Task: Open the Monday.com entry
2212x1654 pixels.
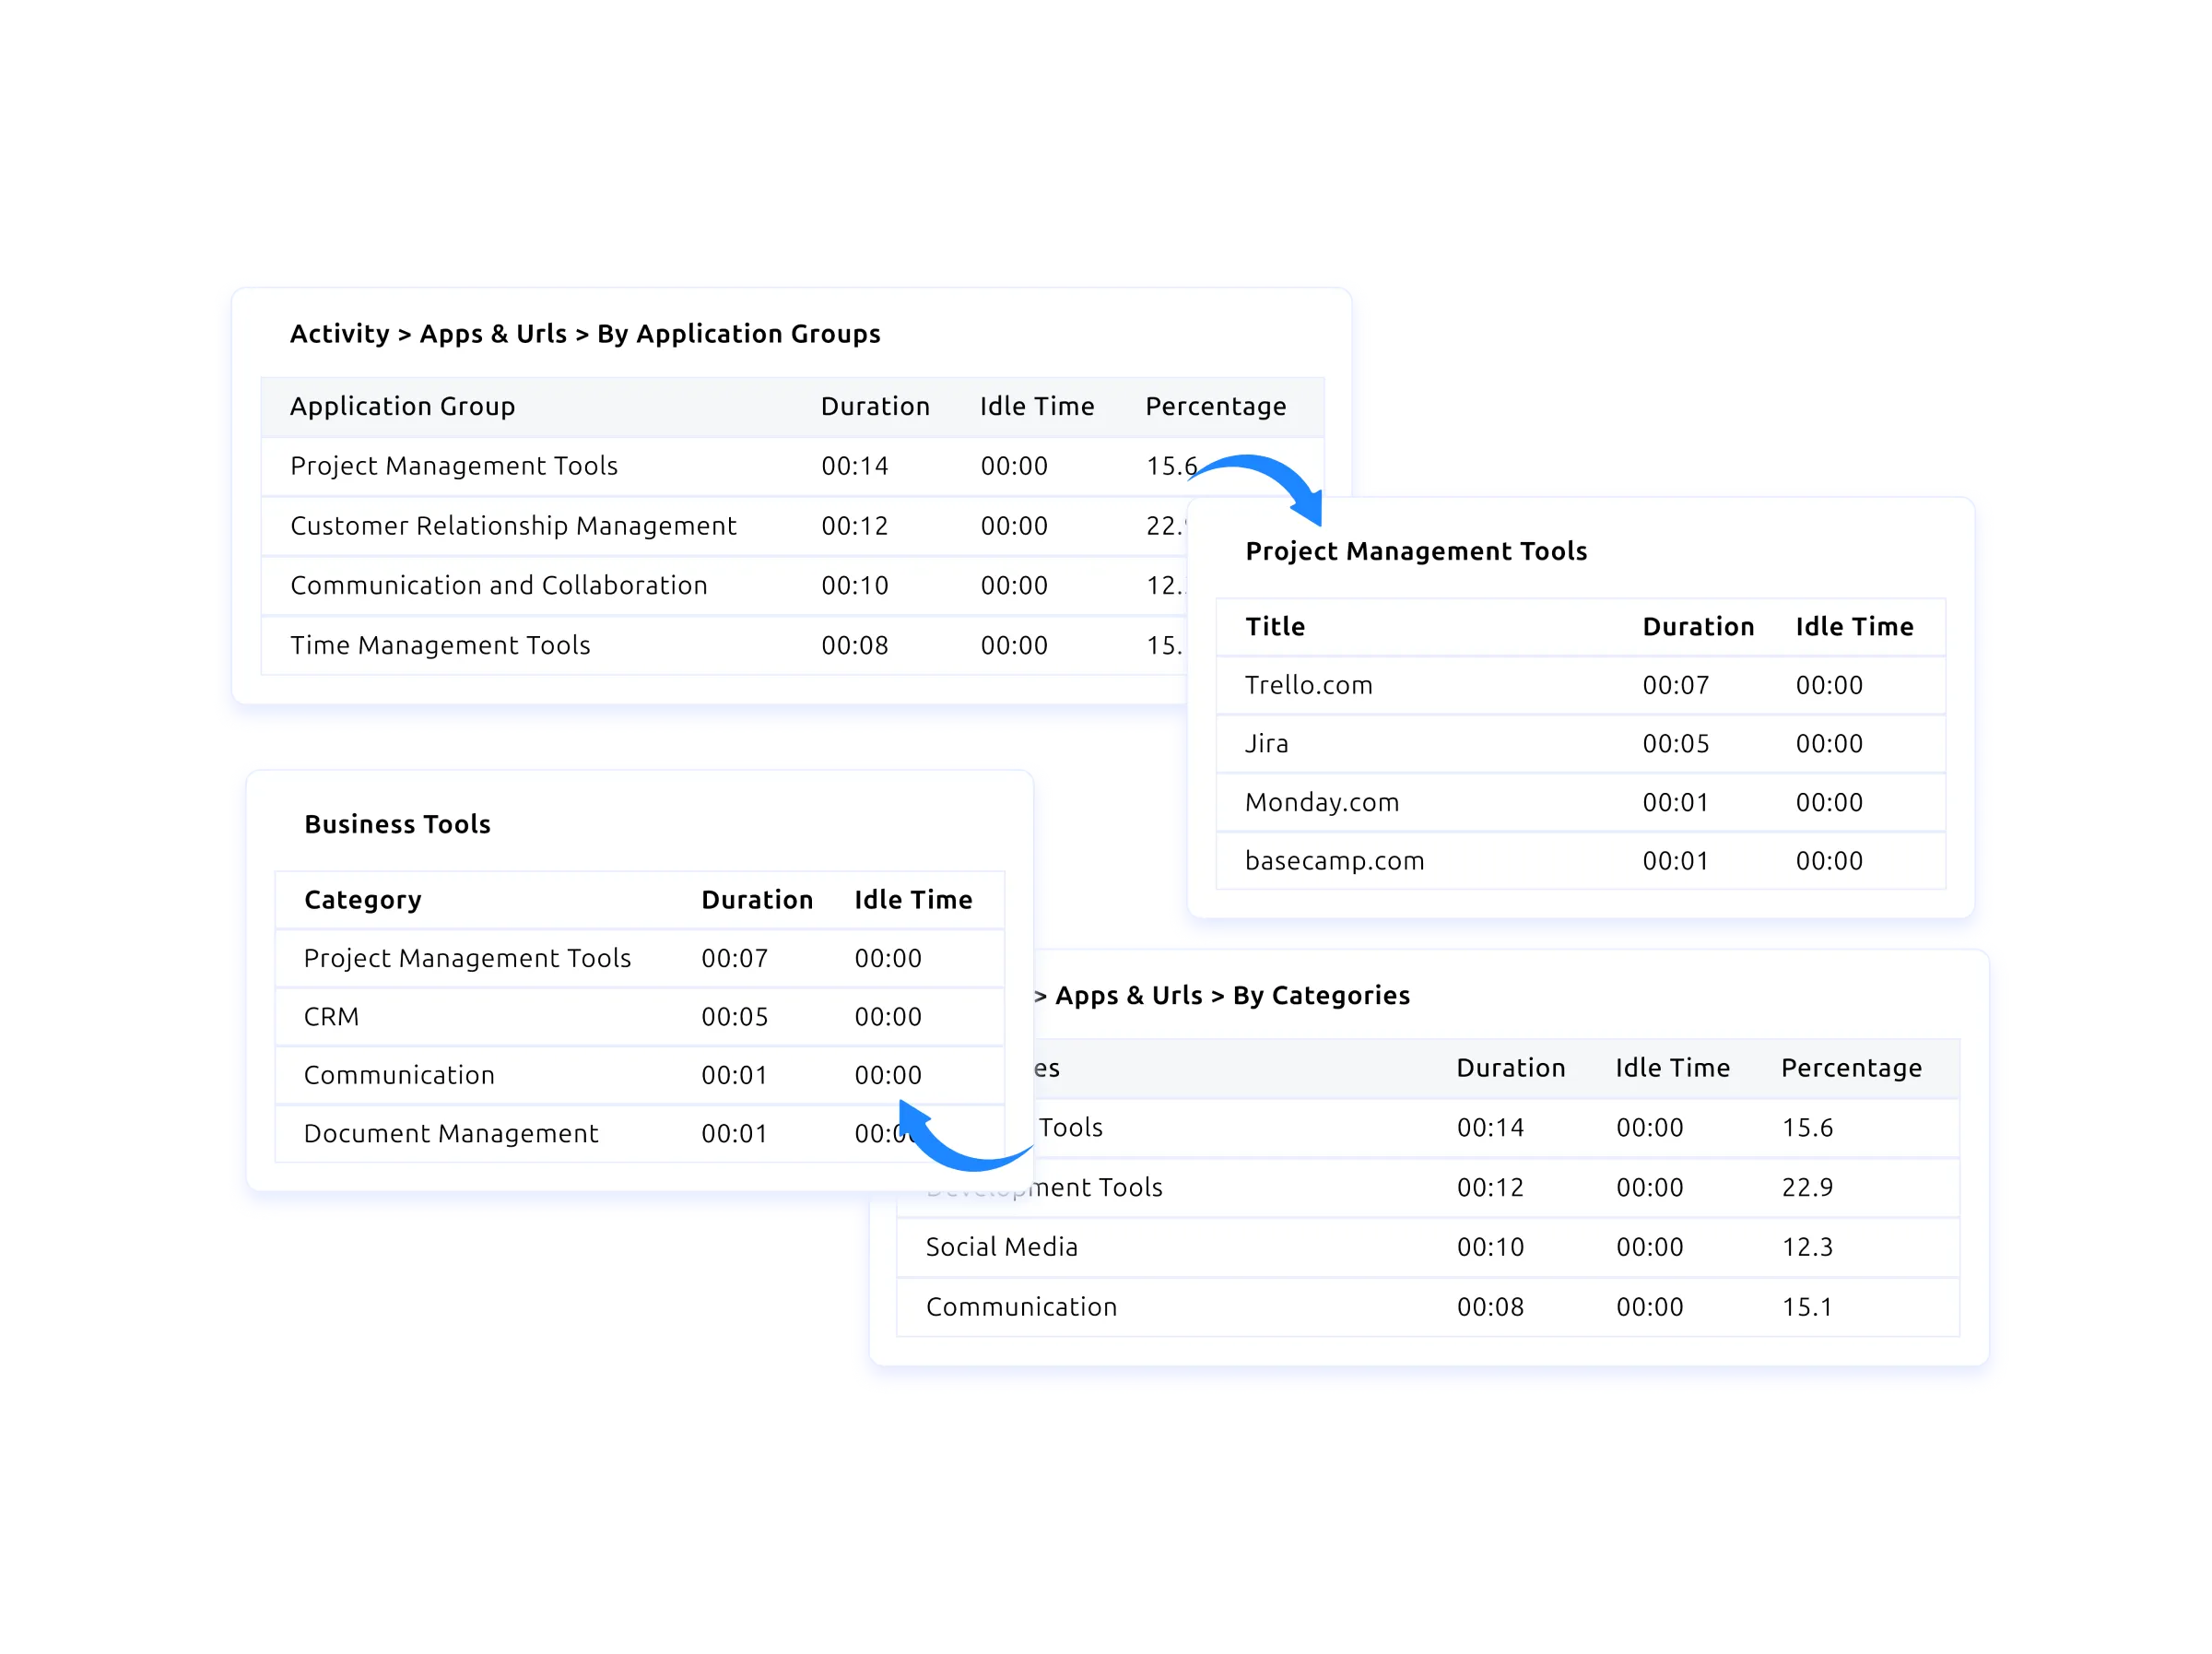Action: click(x=1321, y=802)
